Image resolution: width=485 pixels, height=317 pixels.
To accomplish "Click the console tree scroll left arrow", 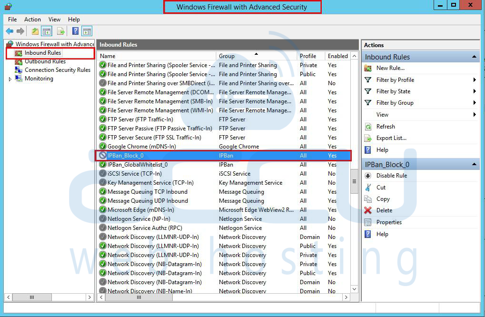I will 9,297.
